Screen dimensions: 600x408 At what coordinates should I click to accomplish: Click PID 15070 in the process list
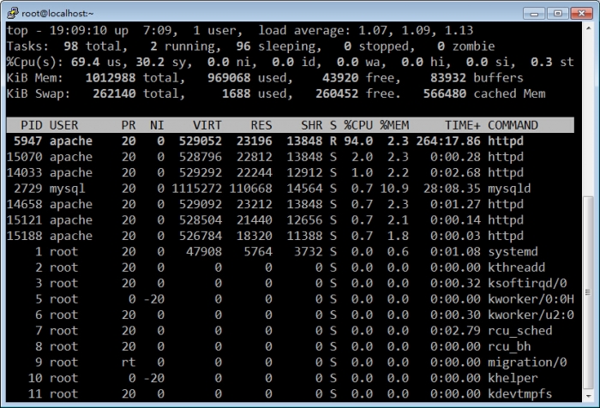(x=24, y=157)
